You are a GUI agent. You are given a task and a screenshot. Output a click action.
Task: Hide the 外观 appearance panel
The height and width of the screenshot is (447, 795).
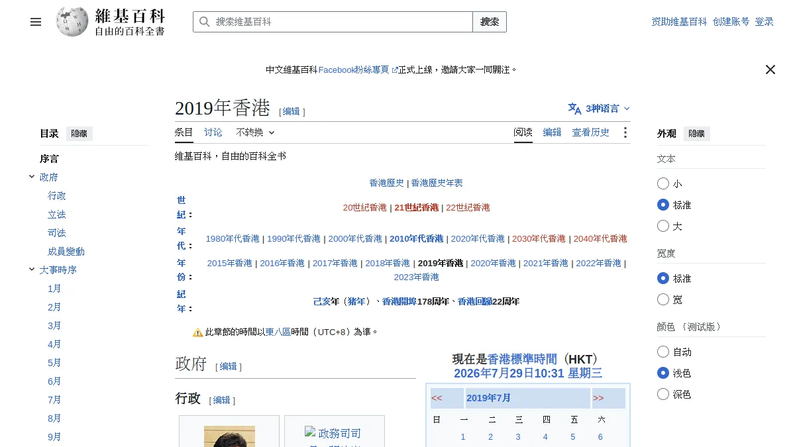696,134
